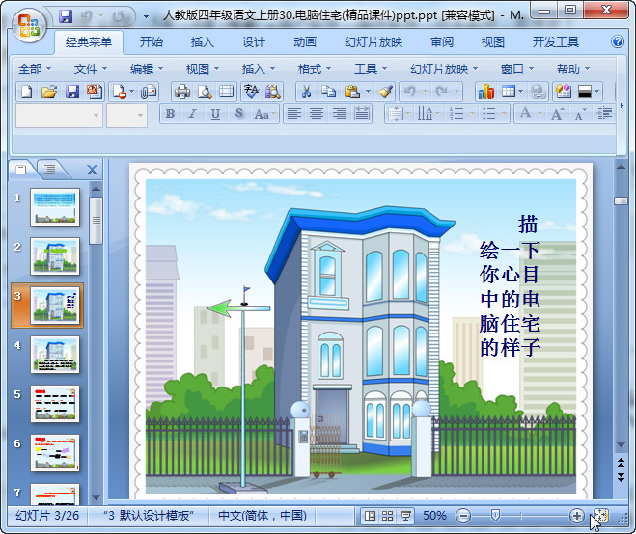Insert a chart using the chart icon
The image size is (636, 534).
[x=485, y=92]
